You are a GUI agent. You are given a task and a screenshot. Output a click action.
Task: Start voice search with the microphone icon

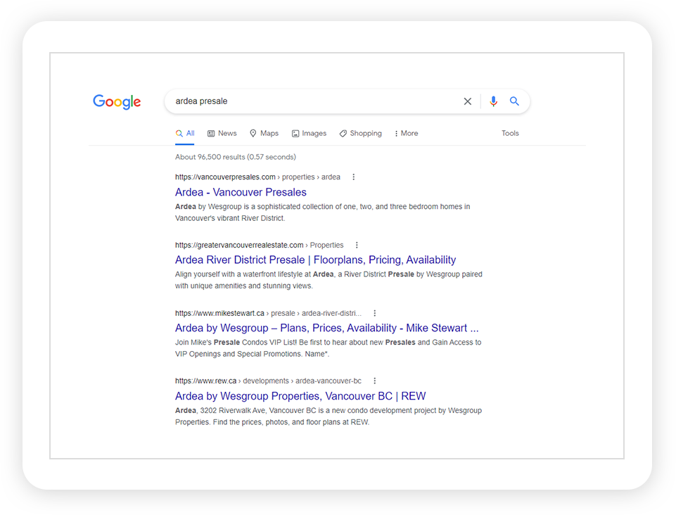point(493,101)
